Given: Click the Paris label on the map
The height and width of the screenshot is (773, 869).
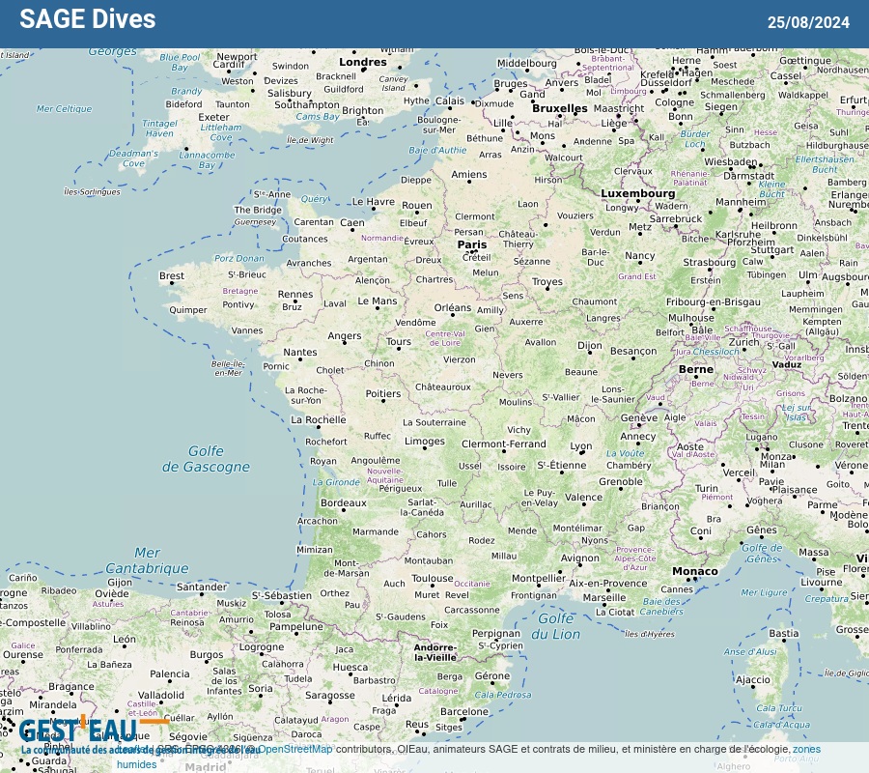Looking at the screenshot, I should coord(472,244).
